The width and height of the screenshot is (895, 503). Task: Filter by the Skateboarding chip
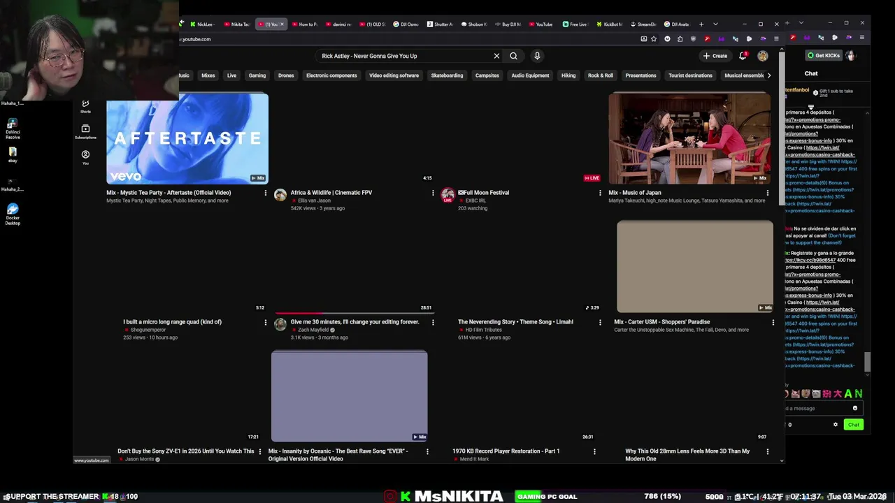point(447,75)
